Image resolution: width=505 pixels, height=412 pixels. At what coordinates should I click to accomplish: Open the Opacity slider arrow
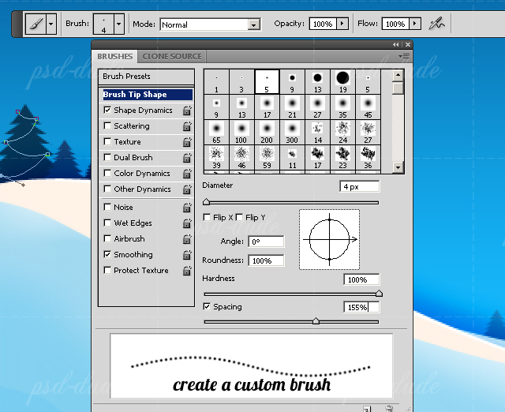(342, 24)
